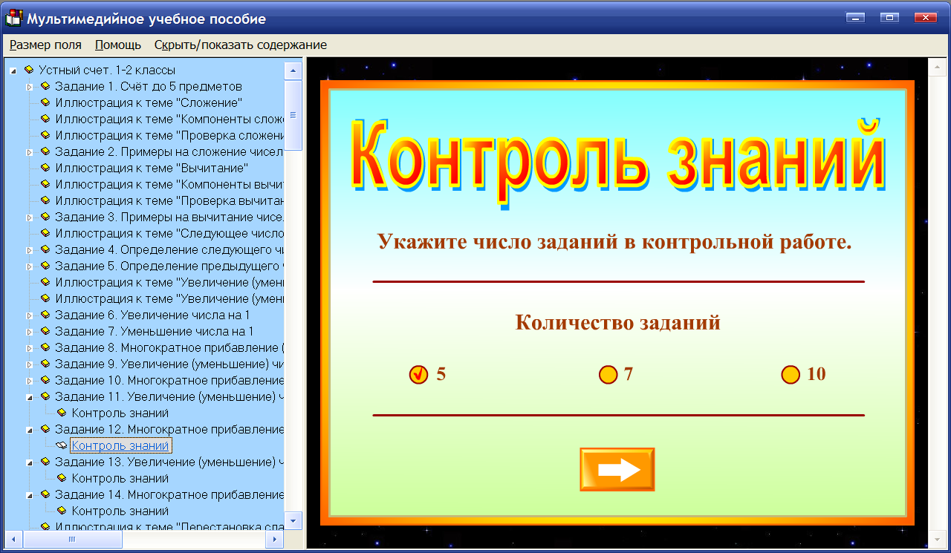Click the horizontal scrollbar below the tree
Image resolution: width=951 pixels, height=553 pixels.
72,540
